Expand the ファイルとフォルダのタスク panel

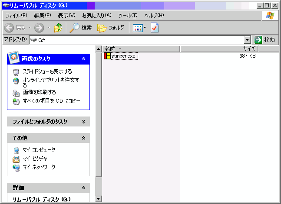[83, 122]
